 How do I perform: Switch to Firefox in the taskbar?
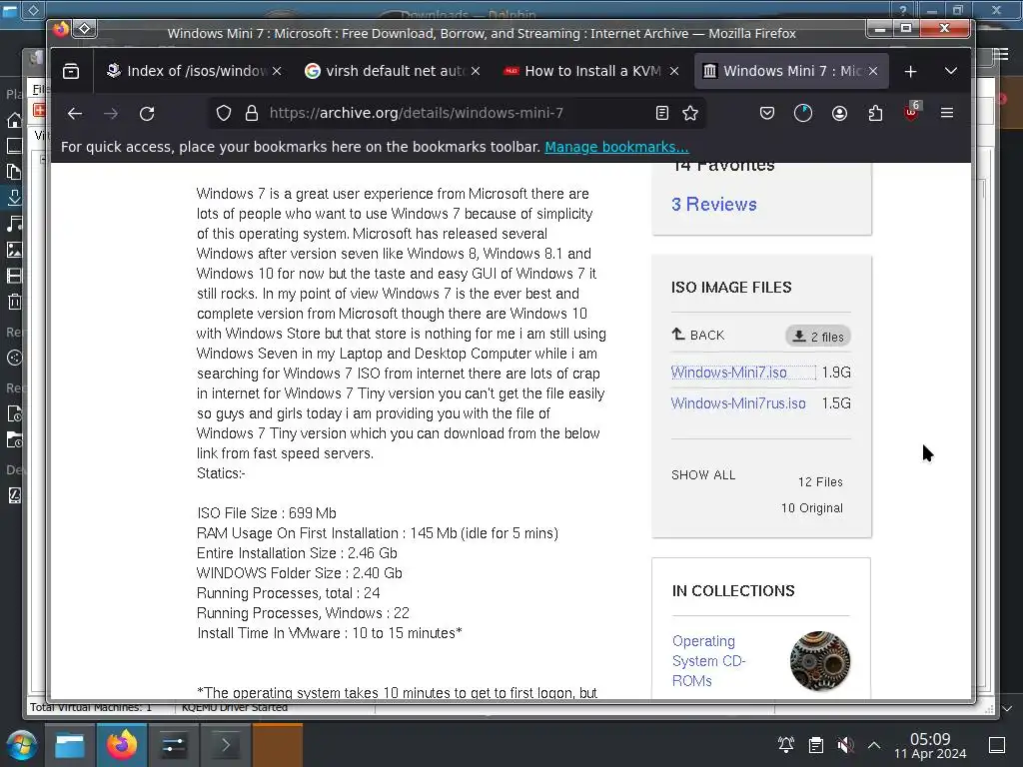pyautogui.click(x=122, y=745)
